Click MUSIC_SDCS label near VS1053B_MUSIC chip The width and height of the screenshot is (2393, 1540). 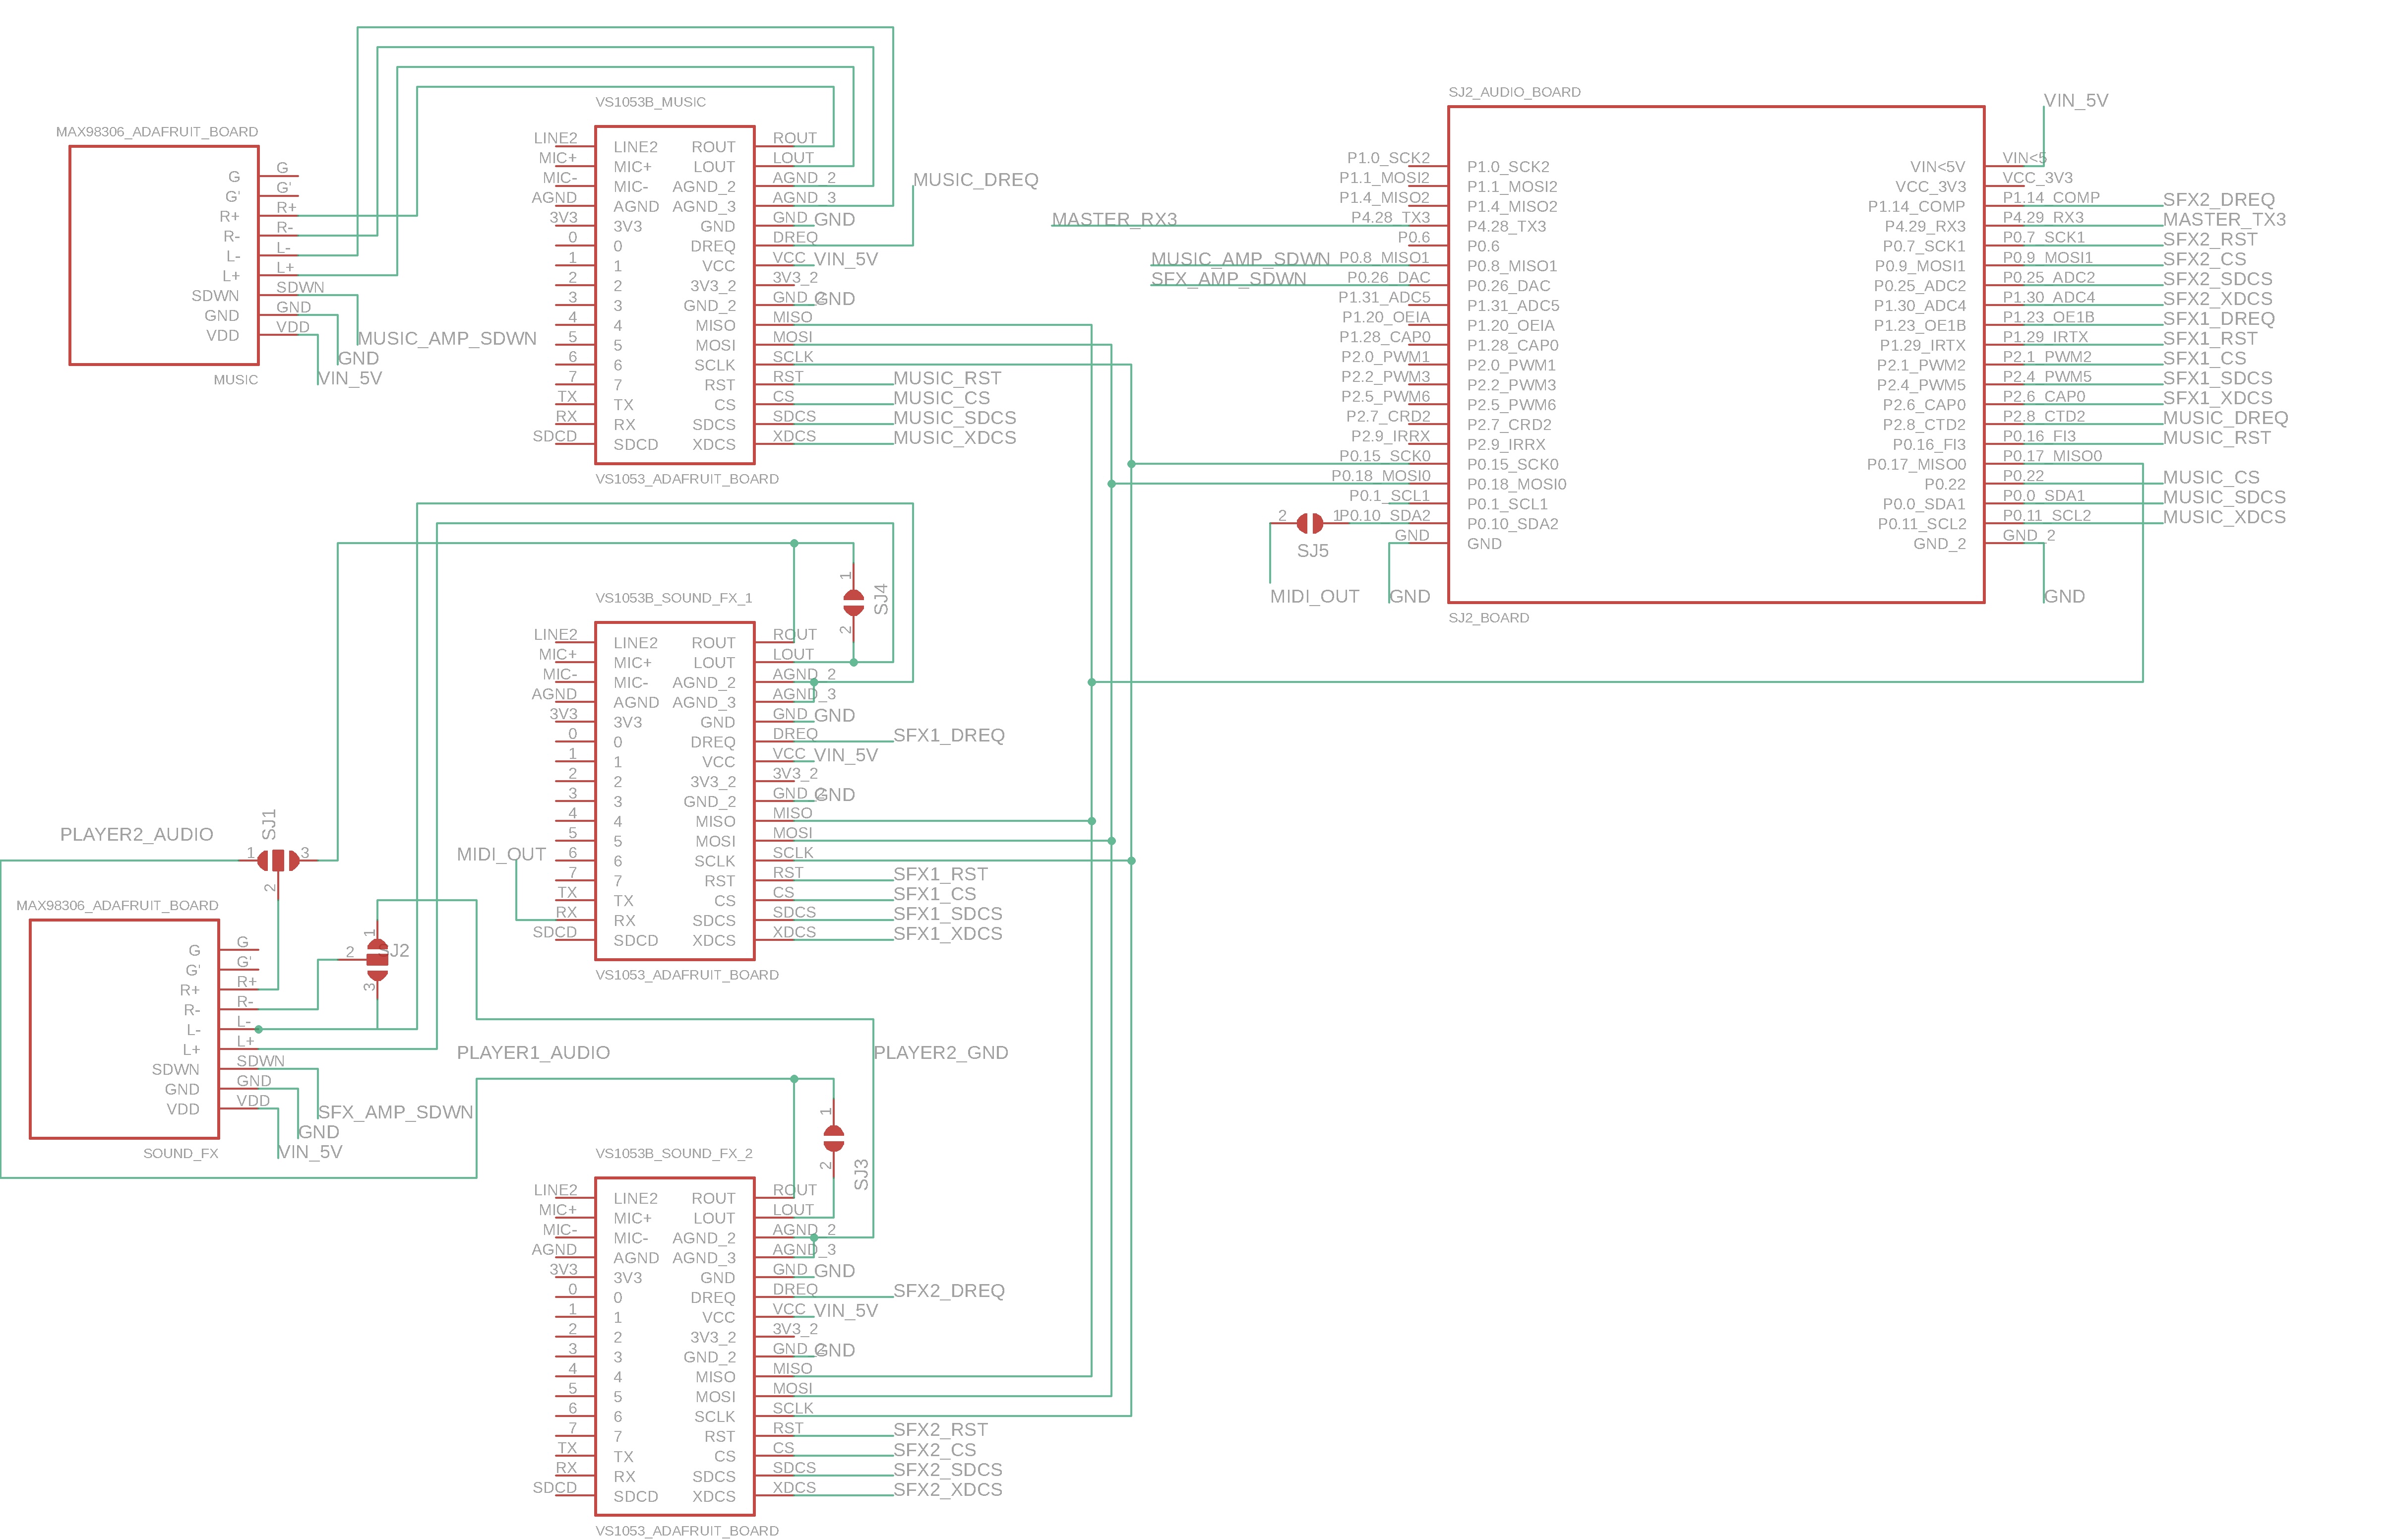click(955, 418)
